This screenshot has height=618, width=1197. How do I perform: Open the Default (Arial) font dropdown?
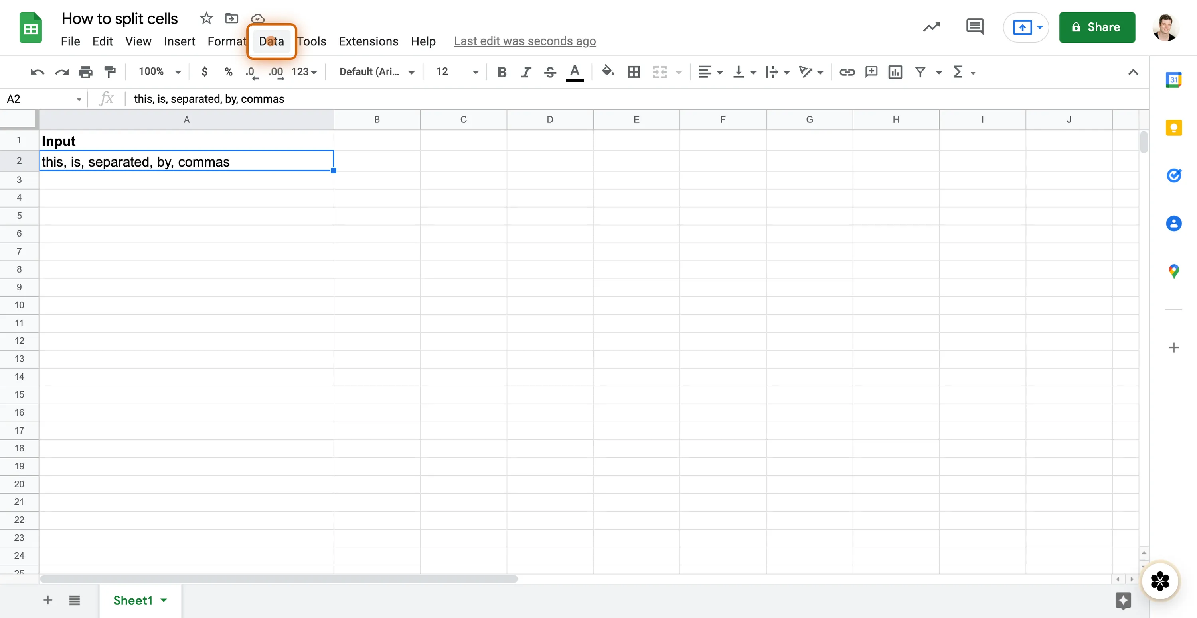tap(377, 72)
